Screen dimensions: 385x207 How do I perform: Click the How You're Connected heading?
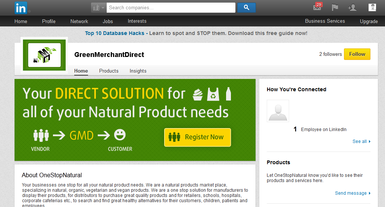pos(296,89)
